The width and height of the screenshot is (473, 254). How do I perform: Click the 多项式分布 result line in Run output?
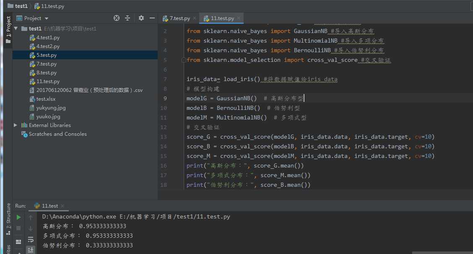[88, 236]
